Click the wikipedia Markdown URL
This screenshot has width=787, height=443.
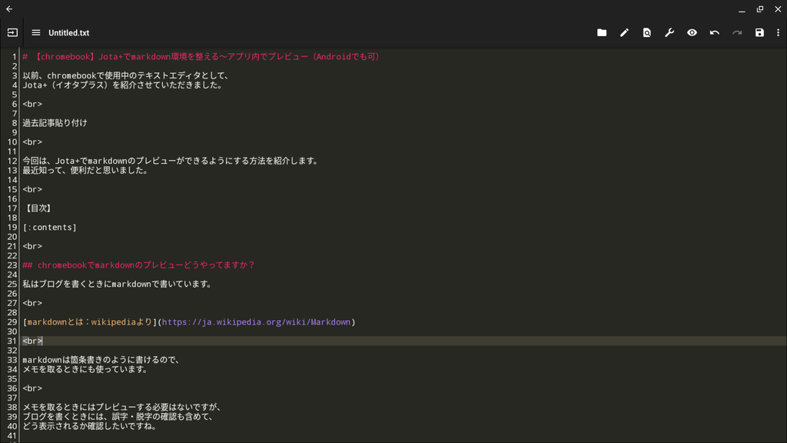point(256,322)
